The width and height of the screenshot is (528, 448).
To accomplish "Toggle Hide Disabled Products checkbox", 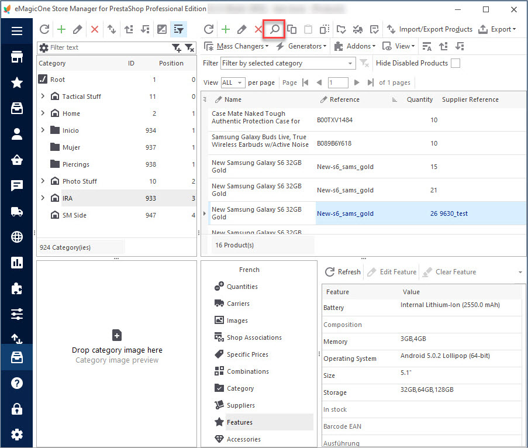I will [455, 63].
